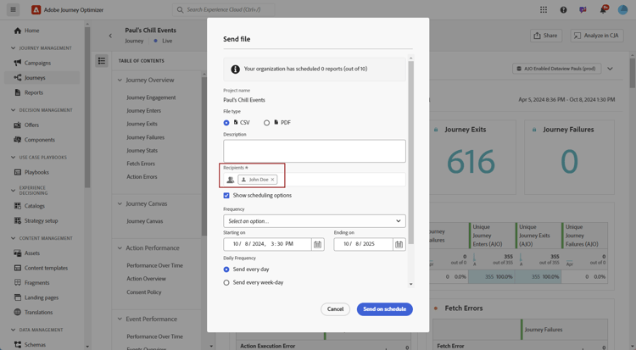Select the PDF file type radio
The width and height of the screenshot is (636, 350).
pos(266,123)
